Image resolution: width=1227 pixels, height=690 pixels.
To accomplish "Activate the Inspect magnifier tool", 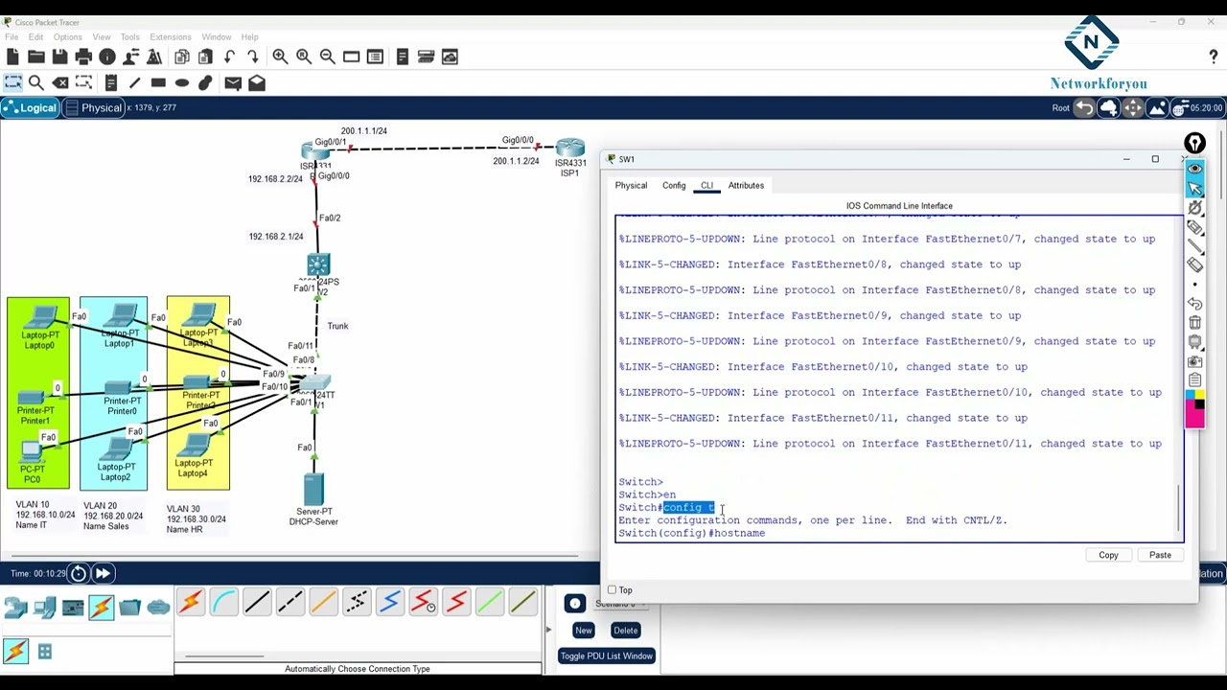I will tap(36, 82).
